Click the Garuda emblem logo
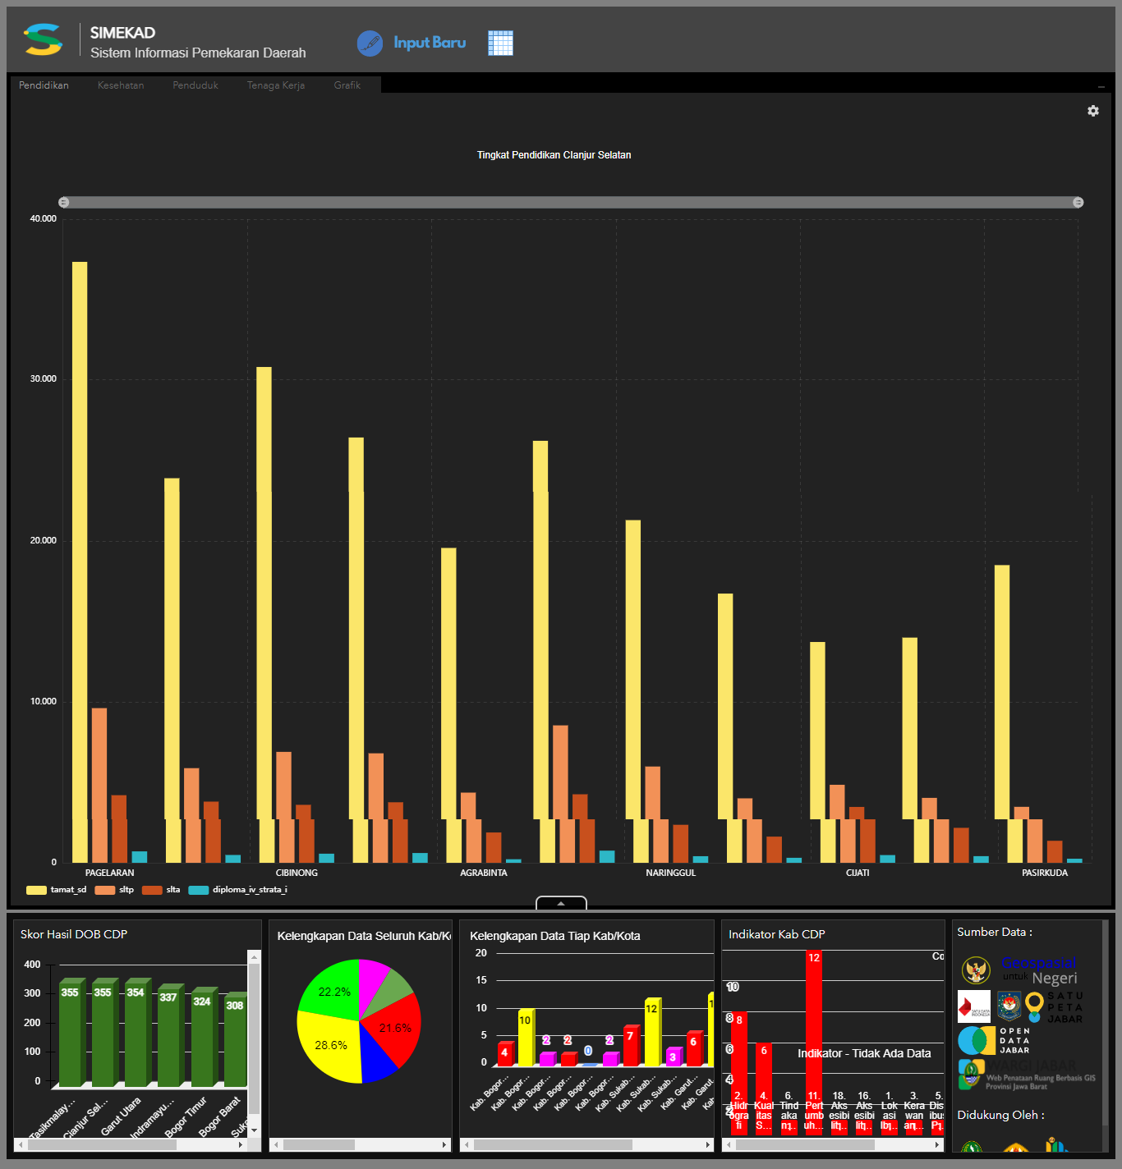Image resolution: width=1122 pixels, height=1169 pixels. click(976, 970)
